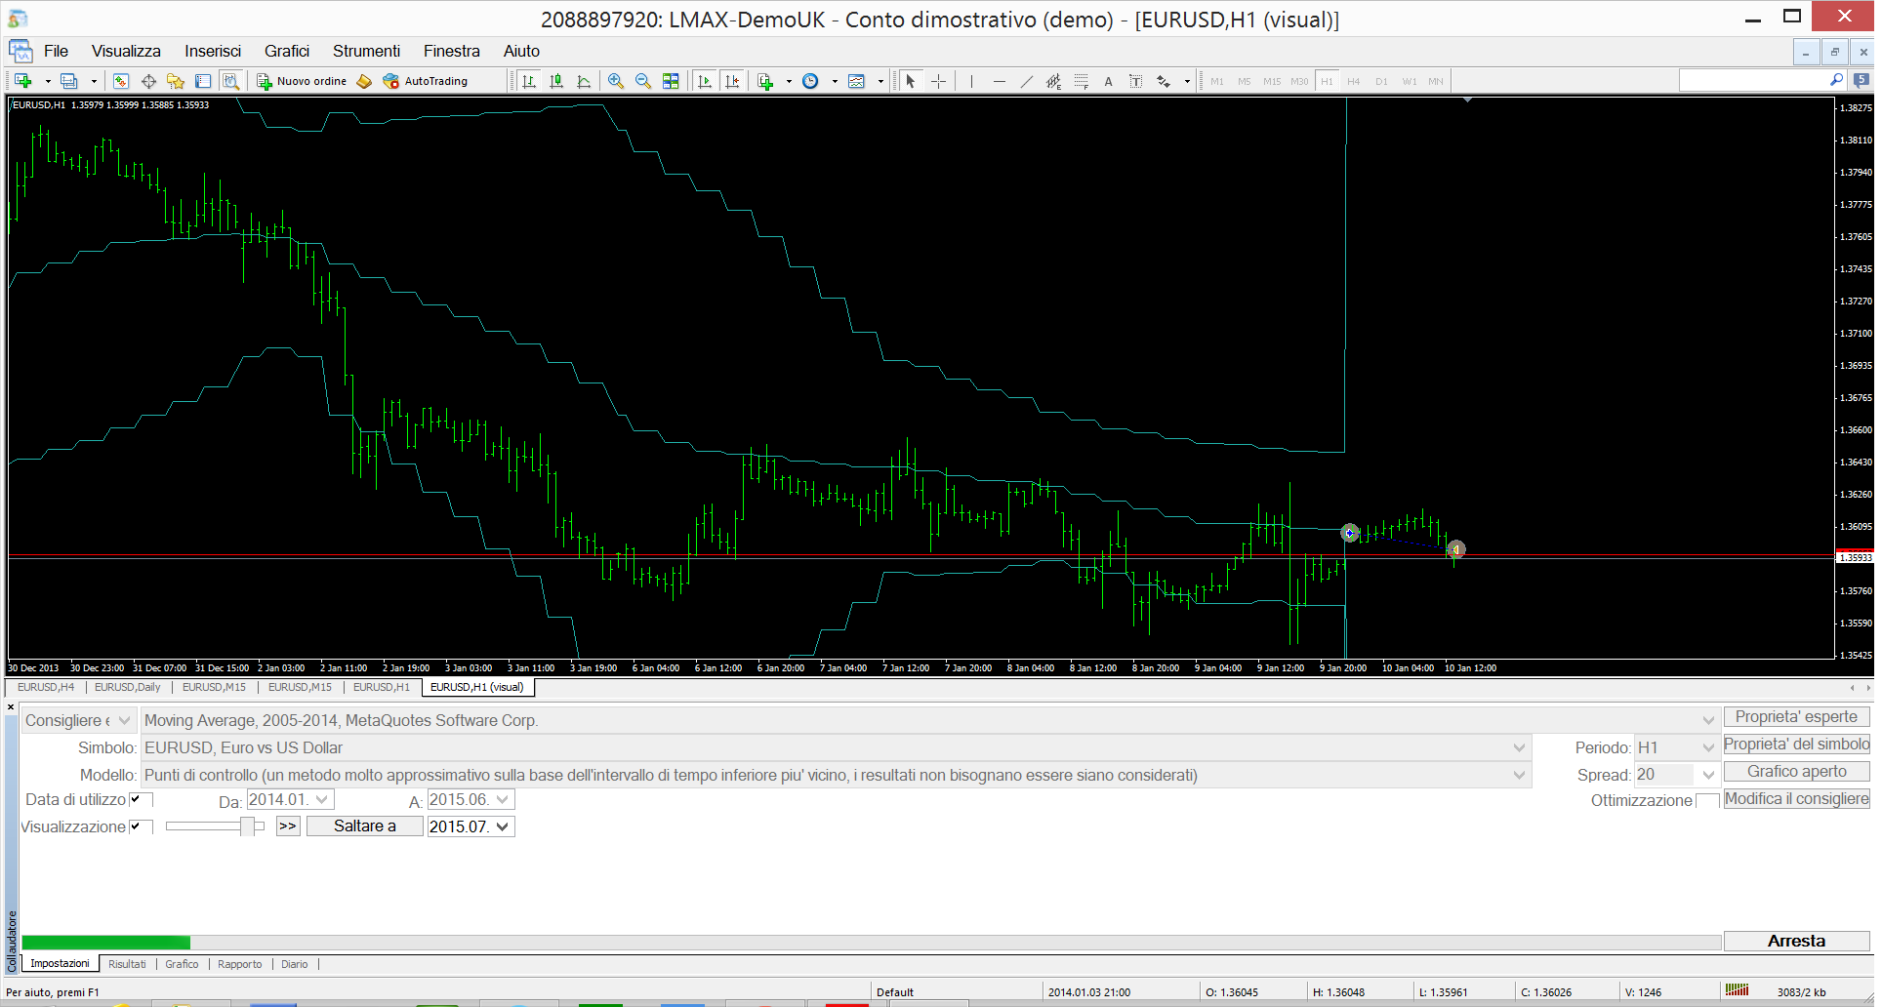
Task: Open the profiles icon in the toolbar
Action: (68, 81)
